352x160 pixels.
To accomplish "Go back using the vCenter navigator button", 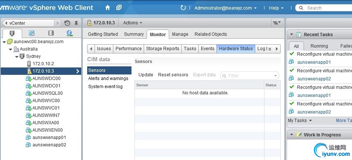I will [28, 23].
